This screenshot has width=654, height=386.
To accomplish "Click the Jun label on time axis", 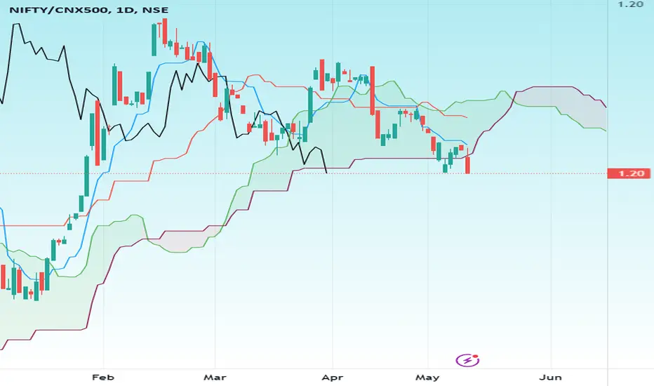I will tap(551, 378).
